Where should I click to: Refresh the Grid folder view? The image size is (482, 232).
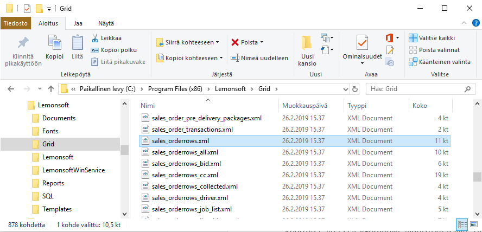point(355,89)
